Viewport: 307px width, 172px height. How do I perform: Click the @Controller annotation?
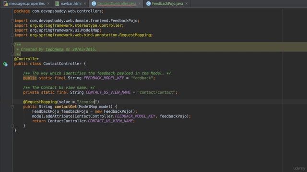coord(26,59)
